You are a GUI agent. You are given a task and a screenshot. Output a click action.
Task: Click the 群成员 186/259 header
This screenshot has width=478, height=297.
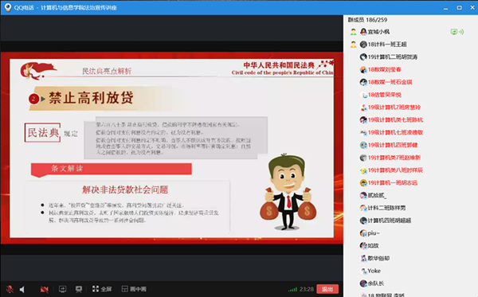pos(367,20)
